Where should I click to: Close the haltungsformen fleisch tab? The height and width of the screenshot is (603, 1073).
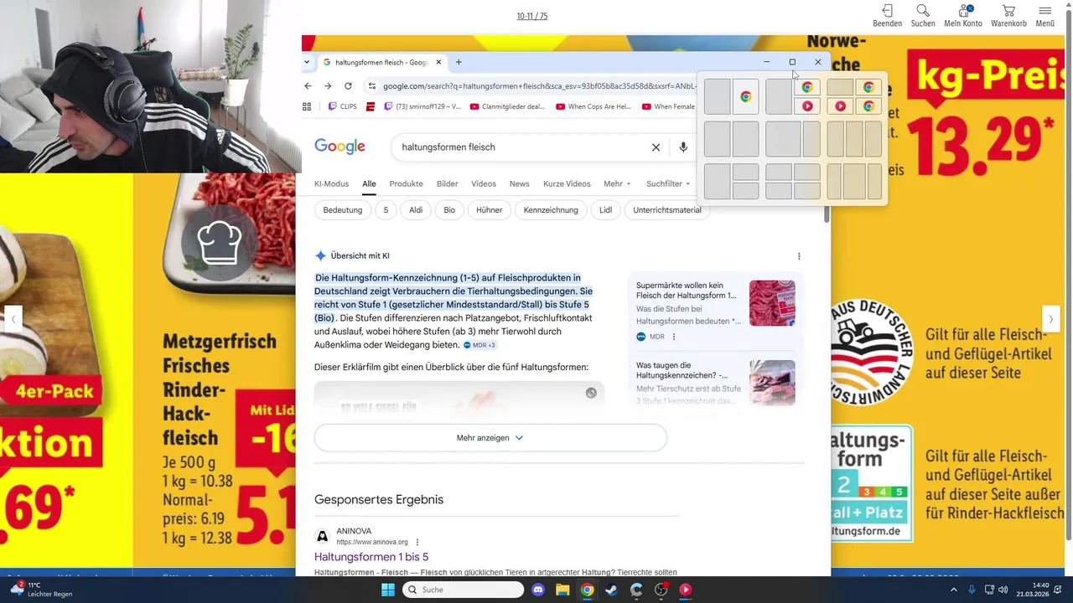[438, 62]
